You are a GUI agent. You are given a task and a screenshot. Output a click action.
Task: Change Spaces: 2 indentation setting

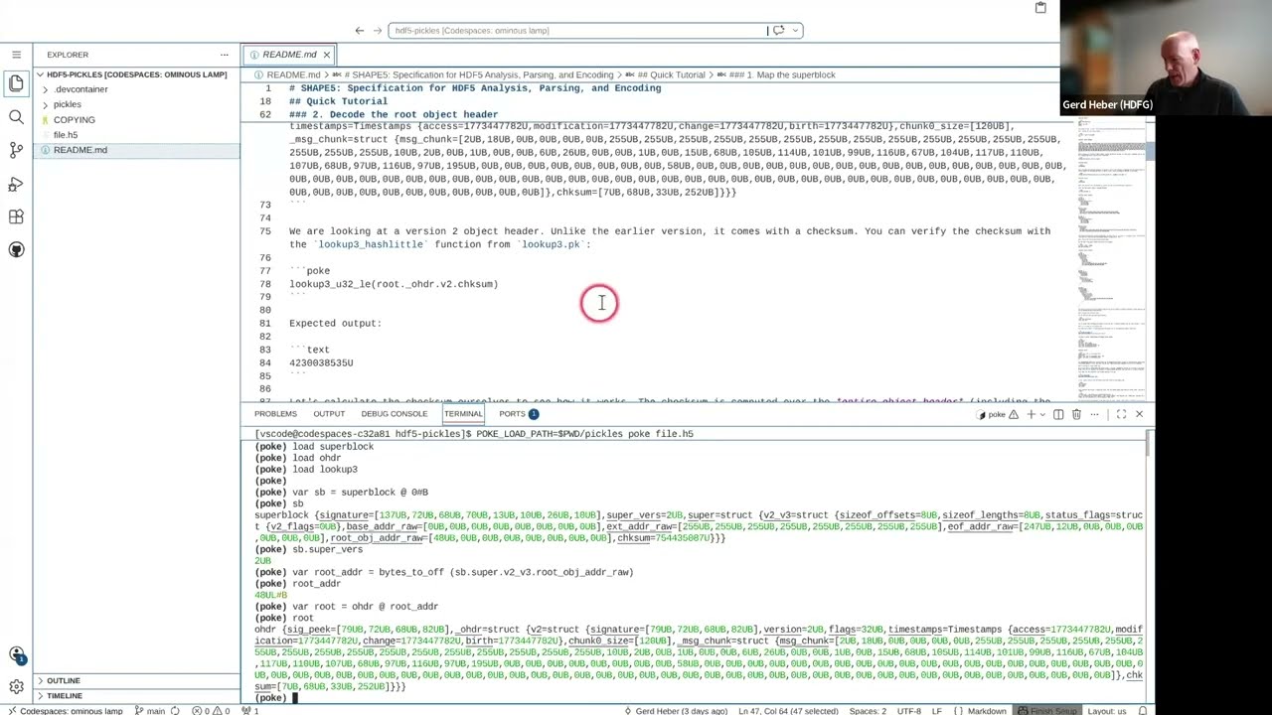point(868,711)
